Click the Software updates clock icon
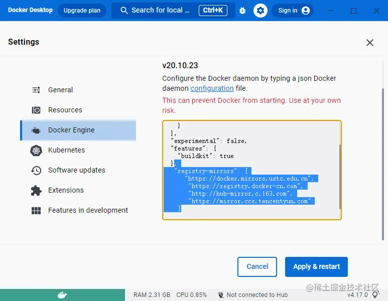The image size is (388, 301). point(36,171)
